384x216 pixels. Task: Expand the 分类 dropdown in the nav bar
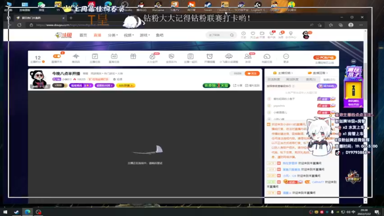click(x=113, y=35)
